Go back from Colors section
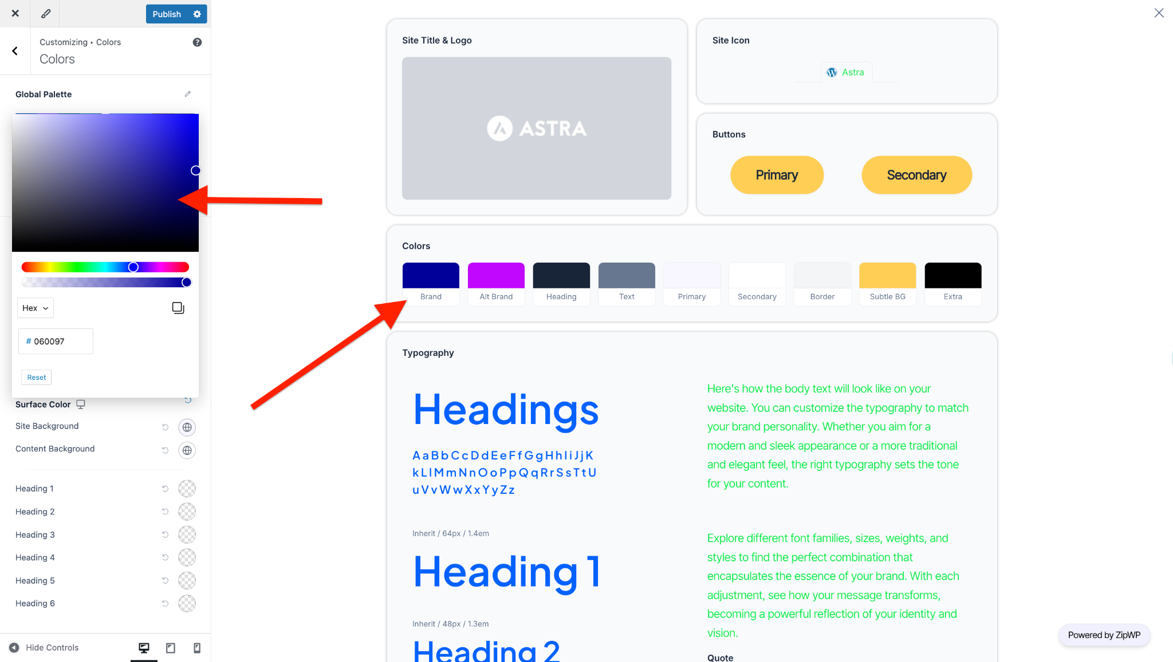The image size is (1173, 662). 15,51
